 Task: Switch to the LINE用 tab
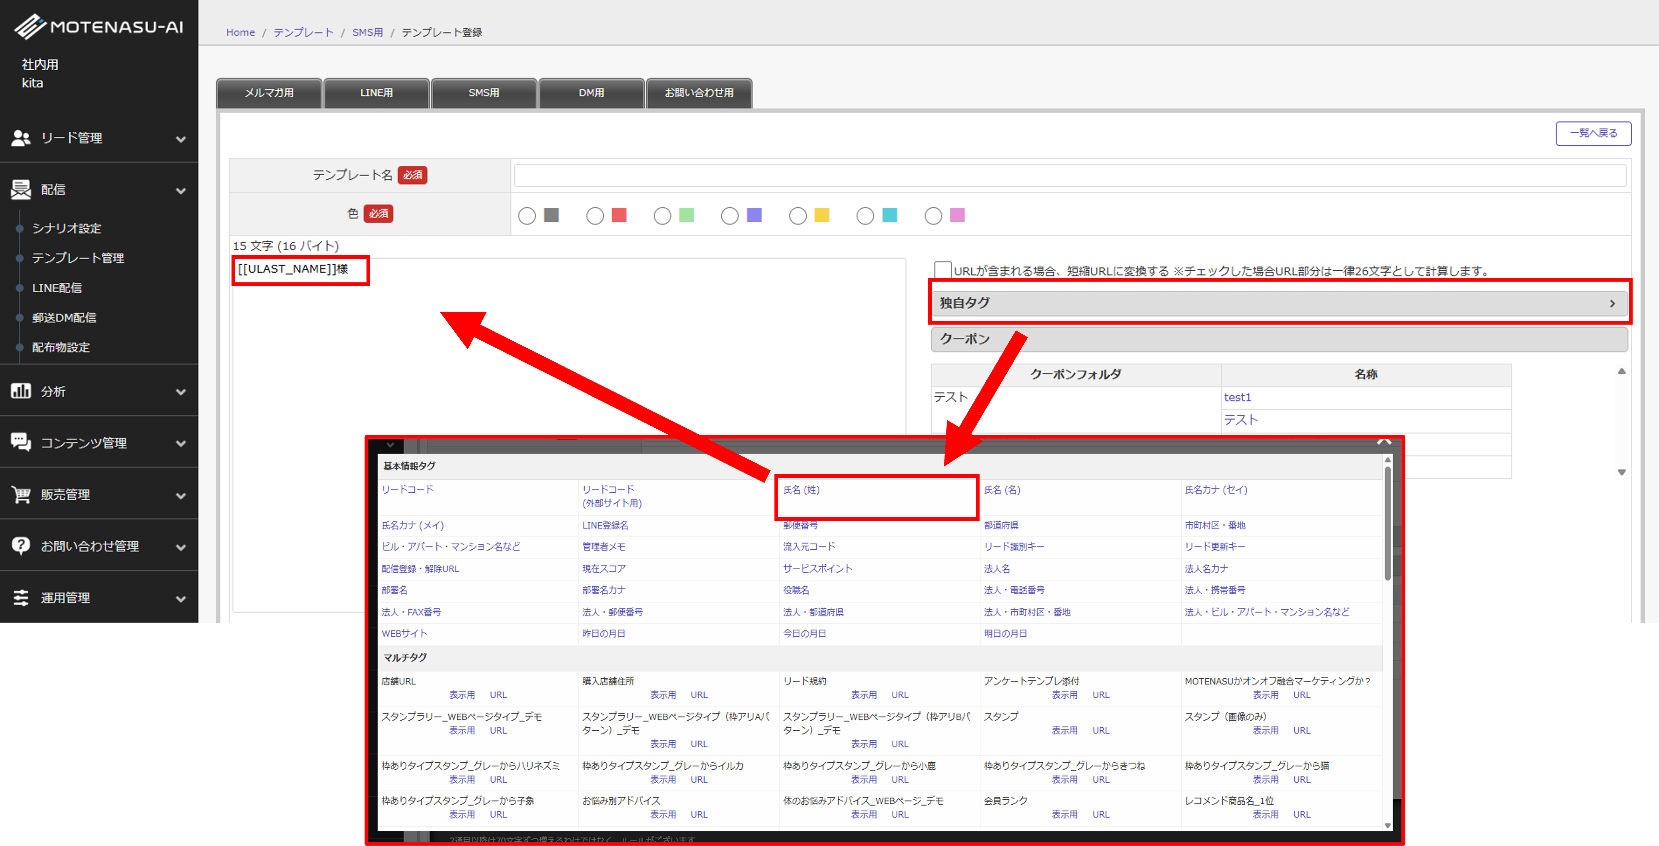376,93
